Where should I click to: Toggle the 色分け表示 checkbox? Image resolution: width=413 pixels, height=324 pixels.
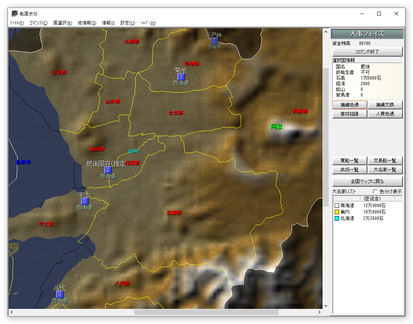pos(375,192)
